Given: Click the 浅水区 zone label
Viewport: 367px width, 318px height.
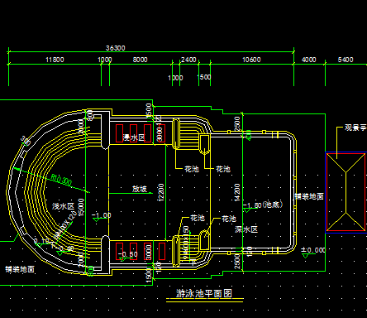Looking at the screenshot, I should (64, 206).
